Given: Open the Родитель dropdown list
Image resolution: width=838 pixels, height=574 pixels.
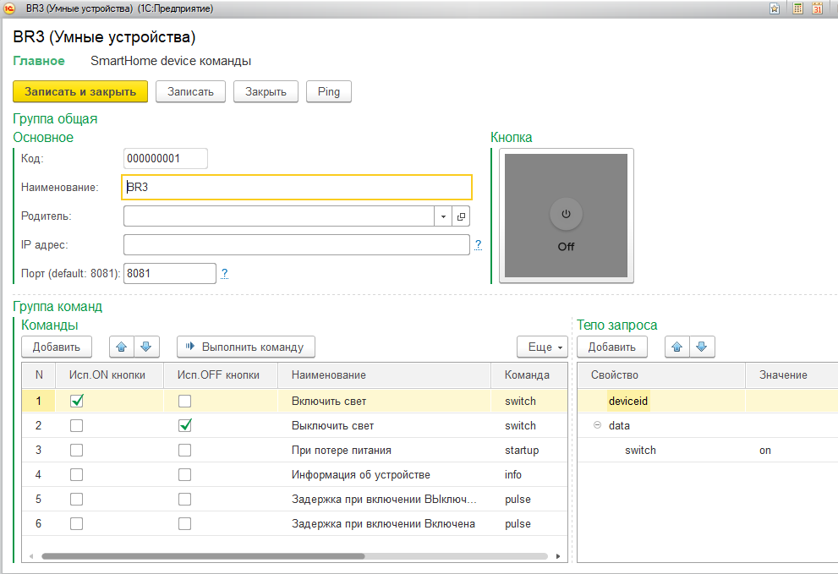Looking at the screenshot, I should pyautogui.click(x=444, y=216).
